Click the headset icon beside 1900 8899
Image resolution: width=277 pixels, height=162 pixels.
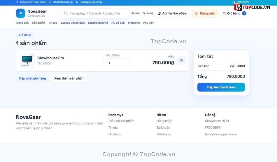234,2
